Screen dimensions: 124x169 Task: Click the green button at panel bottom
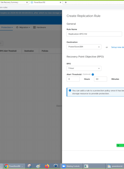coord(120,145)
